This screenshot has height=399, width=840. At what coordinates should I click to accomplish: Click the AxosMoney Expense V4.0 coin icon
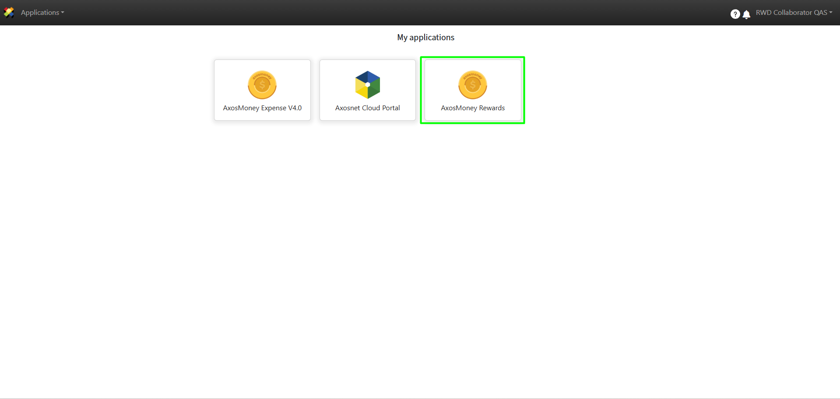pyautogui.click(x=262, y=85)
